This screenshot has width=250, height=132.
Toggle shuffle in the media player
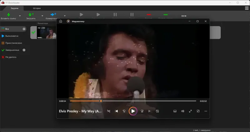108,111
